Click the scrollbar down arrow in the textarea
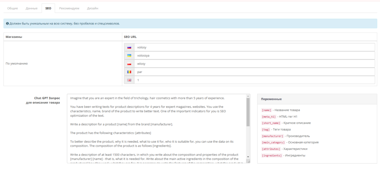This screenshot has height=170, width=380. click(x=248, y=157)
